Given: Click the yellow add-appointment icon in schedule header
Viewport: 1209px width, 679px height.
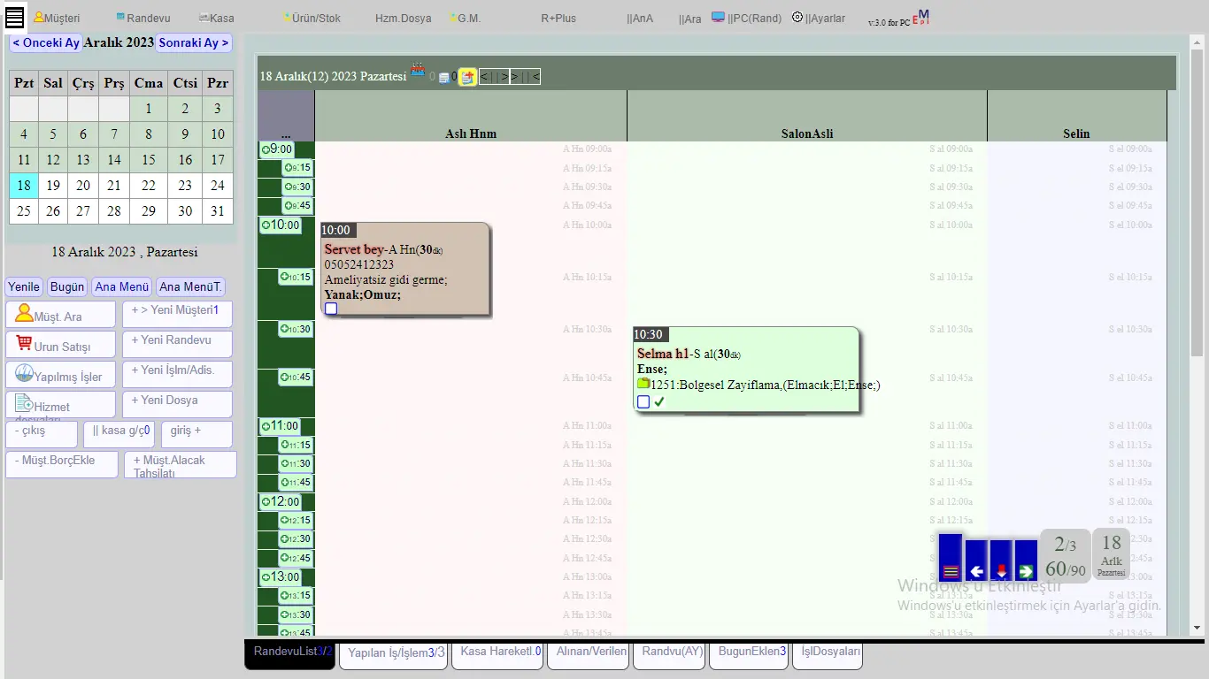Looking at the screenshot, I should coord(467,77).
